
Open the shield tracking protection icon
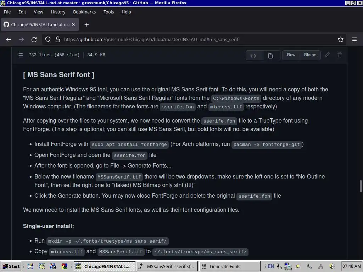(48, 40)
